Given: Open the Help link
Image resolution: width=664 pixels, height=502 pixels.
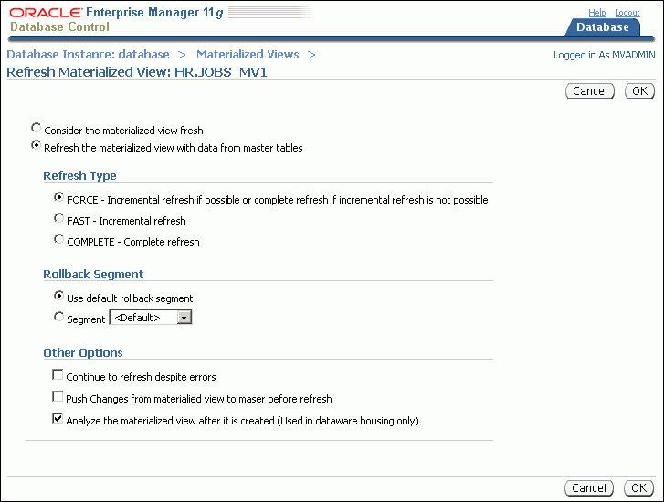Looking at the screenshot, I should pos(596,13).
